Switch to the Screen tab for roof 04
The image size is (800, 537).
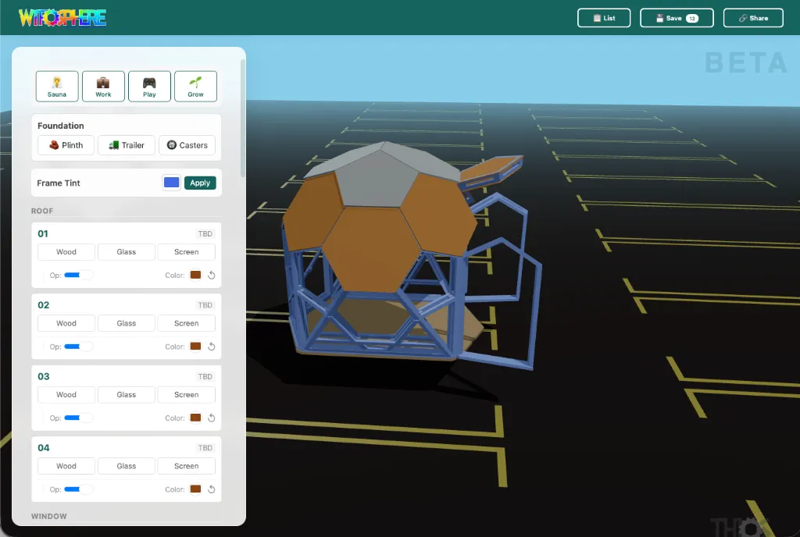tap(186, 465)
